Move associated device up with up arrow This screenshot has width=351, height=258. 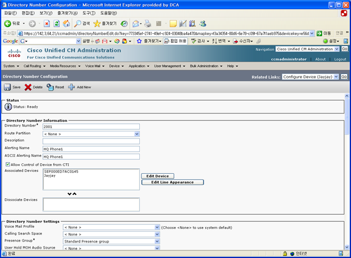pyautogui.click(x=75, y=194)
